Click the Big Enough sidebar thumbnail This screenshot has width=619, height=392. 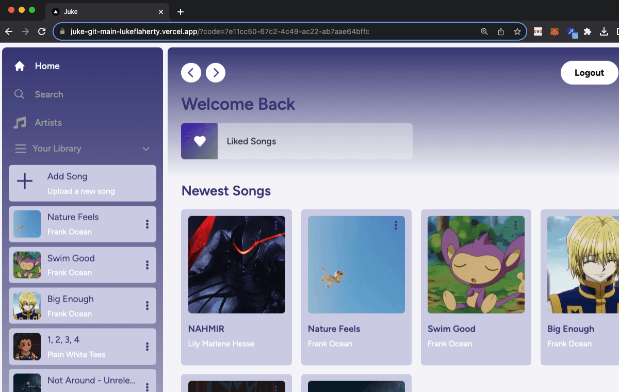click(x=27, y=305)
